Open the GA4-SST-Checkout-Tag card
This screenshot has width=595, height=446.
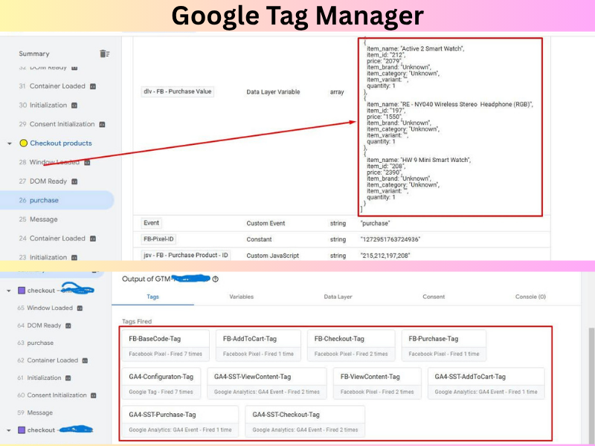[x=305, y=421]
